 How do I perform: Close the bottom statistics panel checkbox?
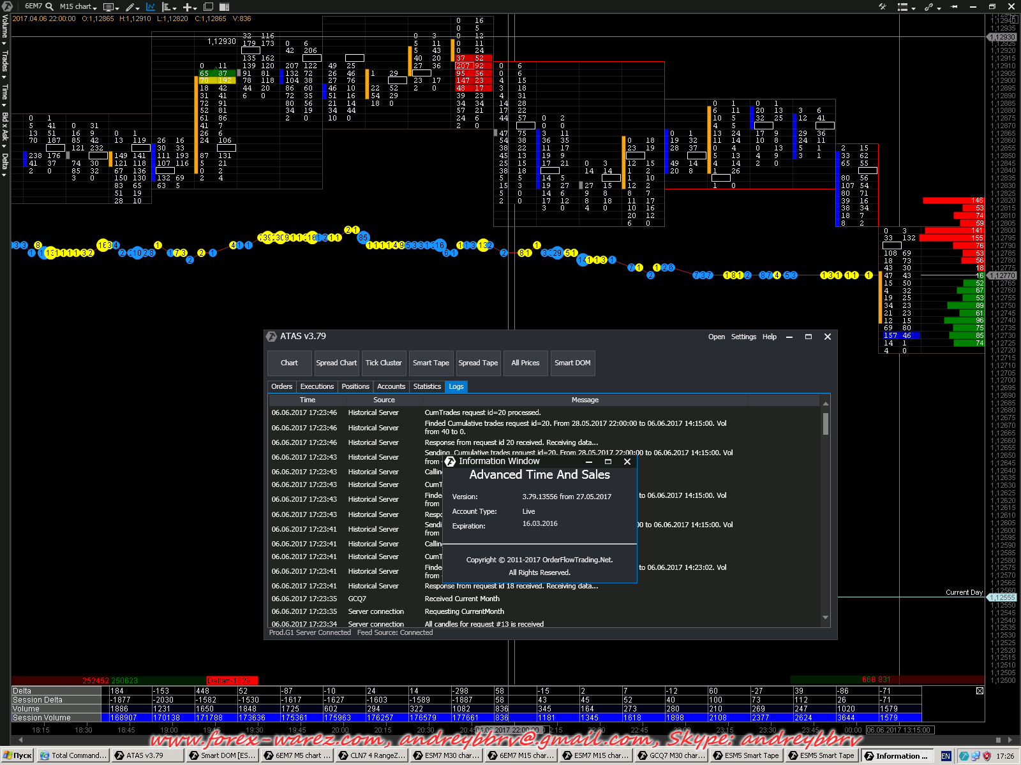[980, 691]
